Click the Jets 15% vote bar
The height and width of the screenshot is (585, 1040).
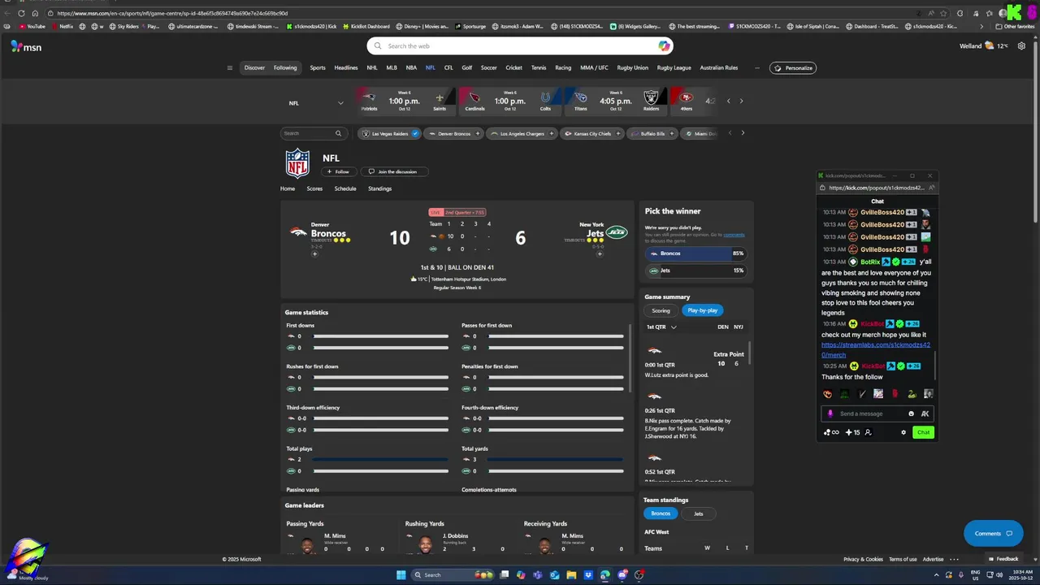point(695,271)
